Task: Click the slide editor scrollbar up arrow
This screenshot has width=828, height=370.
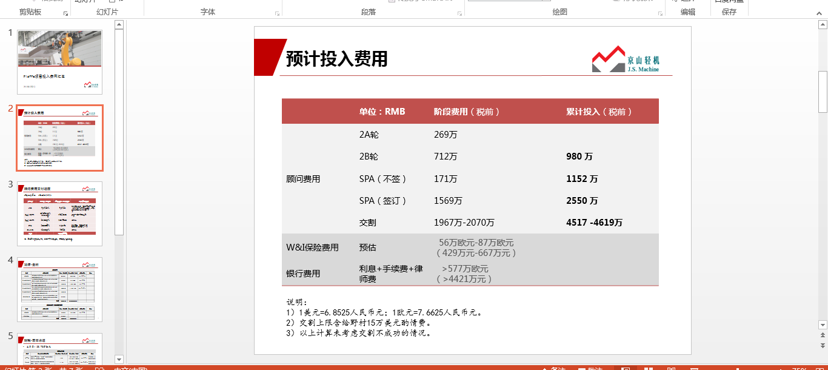Action: coord(823,25)
